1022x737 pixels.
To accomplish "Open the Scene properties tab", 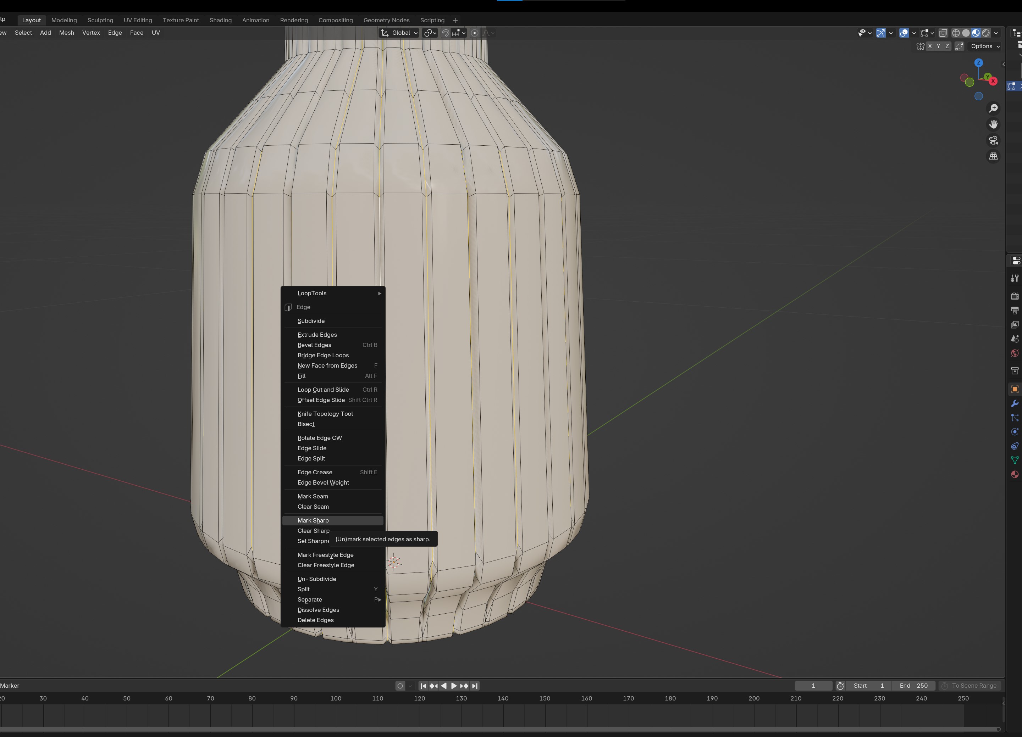I will [x=1014, y=339].
